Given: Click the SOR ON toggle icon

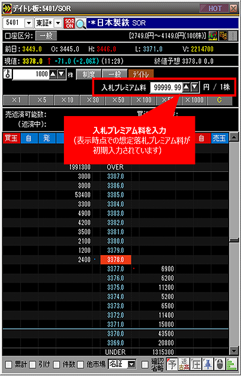Looking at the screenshot, I should pyautogui.click(x=69, y=23).
